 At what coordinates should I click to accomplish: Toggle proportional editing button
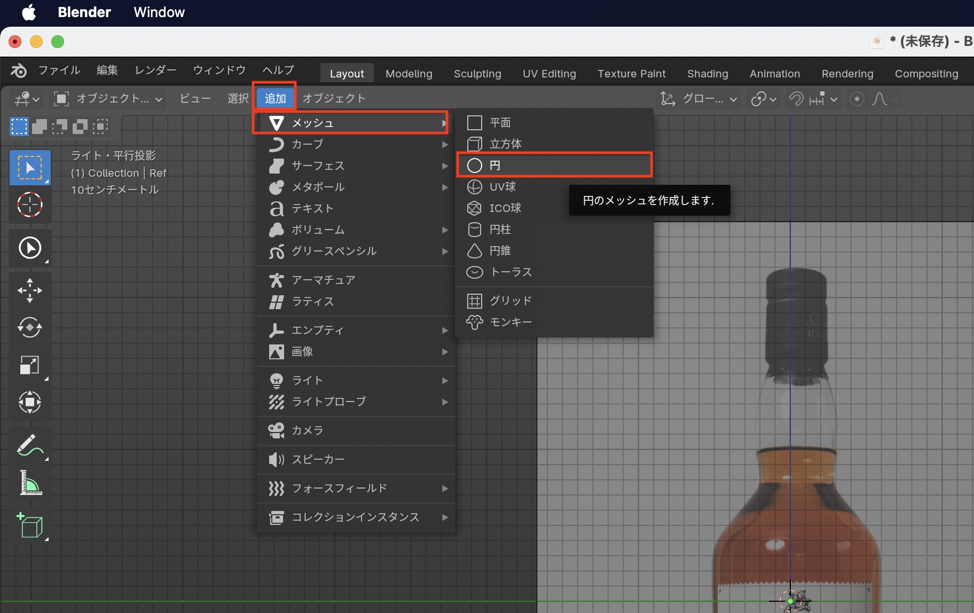857,99
